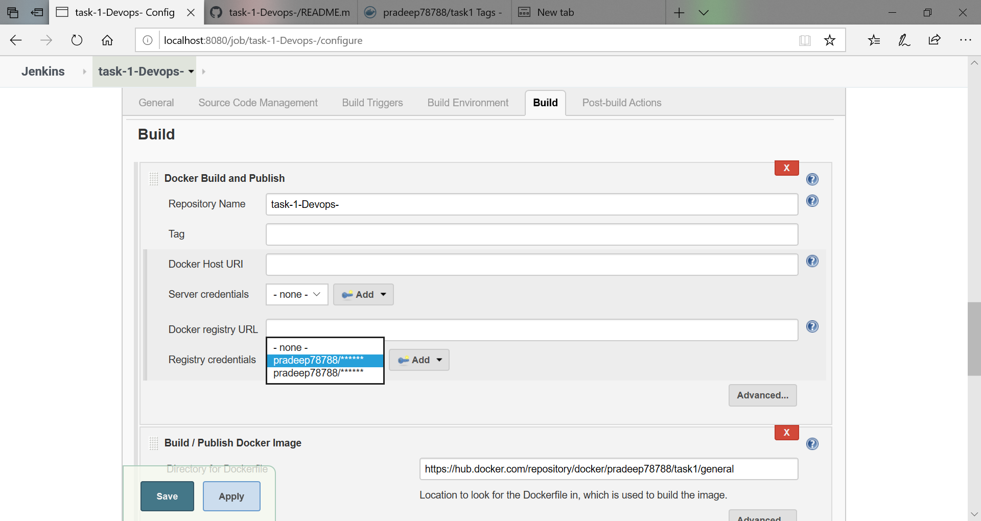
Task: Switch to Source Code Management tab
Action: pos(258,103)
